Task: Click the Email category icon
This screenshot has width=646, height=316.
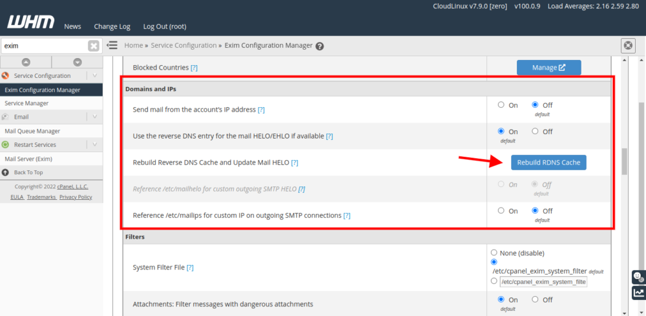Action: pyautogui.click(x=5, y=117)
